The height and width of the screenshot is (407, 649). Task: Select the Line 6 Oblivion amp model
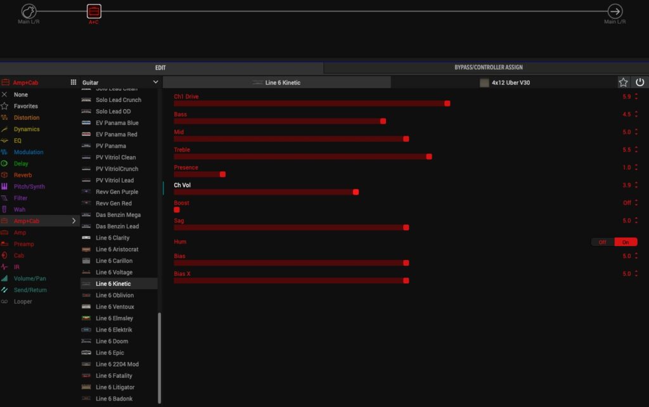113,295
